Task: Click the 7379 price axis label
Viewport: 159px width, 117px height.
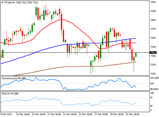Action: [153, 29]
